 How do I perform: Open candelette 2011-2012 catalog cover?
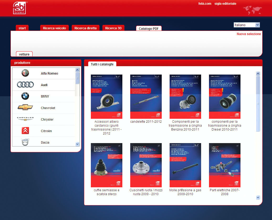point(146,97)
